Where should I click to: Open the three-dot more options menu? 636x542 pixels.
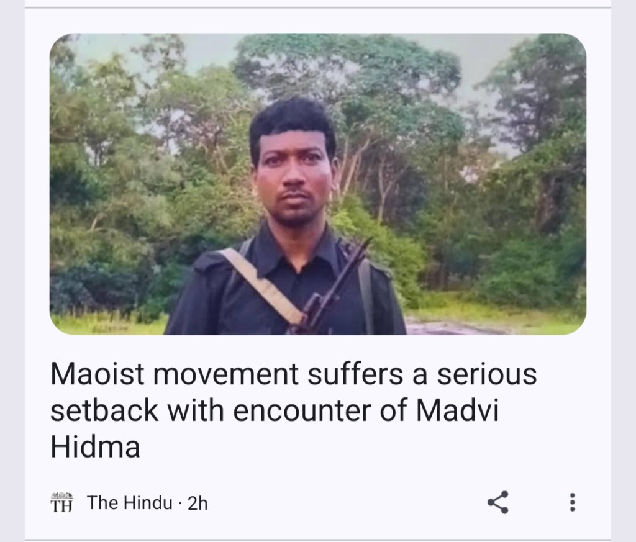point(572,502)
